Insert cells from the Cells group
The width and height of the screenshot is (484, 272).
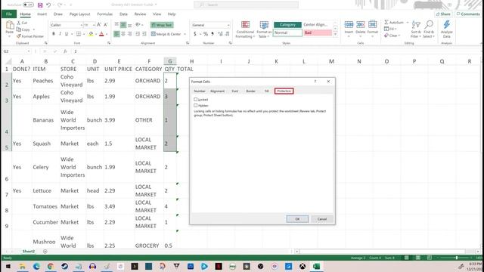(349, 29)
